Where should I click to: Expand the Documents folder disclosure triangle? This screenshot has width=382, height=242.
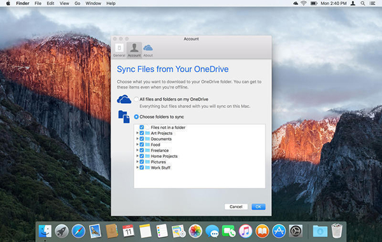tap(137, 139)
